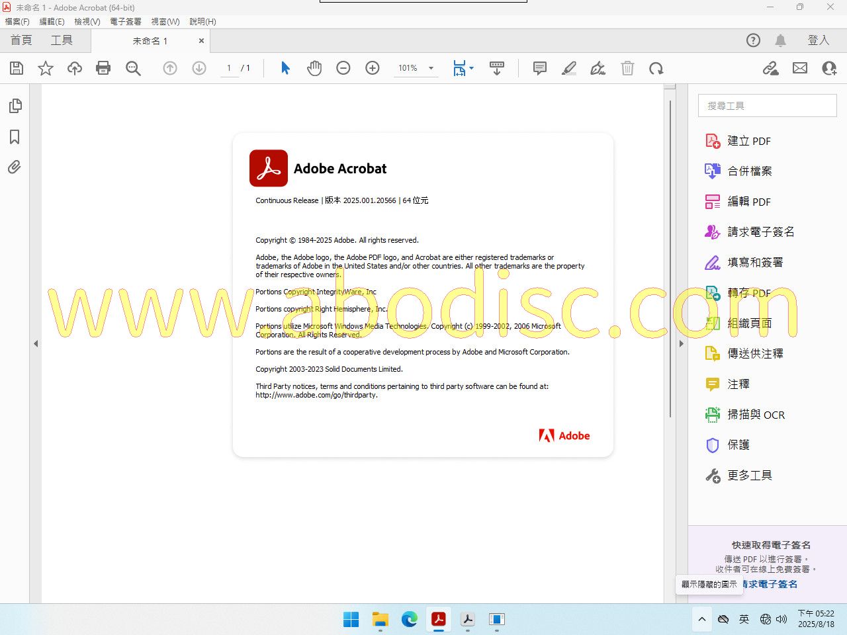Open notifications bell

(x=781, y=40)
